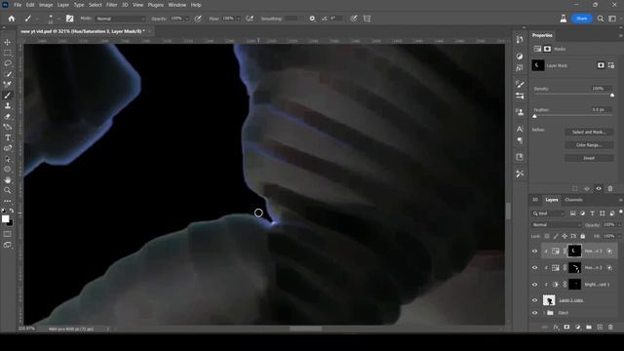The image size is (624, 351).
Task: Select the Hue/Saturation 3 layer mask thumbnail
Action: (574, 252)
